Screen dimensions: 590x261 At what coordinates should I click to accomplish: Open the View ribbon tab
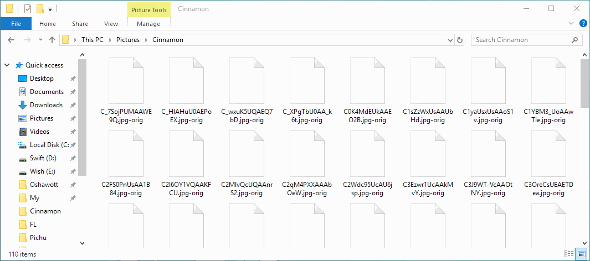(x=111, y=24)
